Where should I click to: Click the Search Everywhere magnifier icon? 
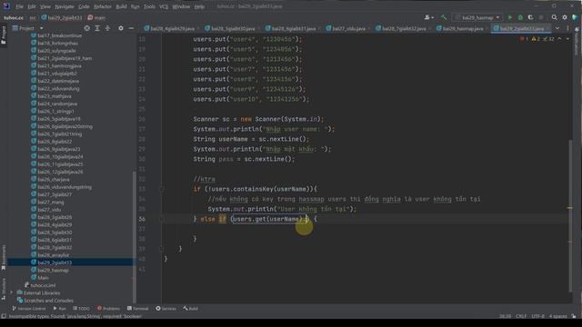554,17
